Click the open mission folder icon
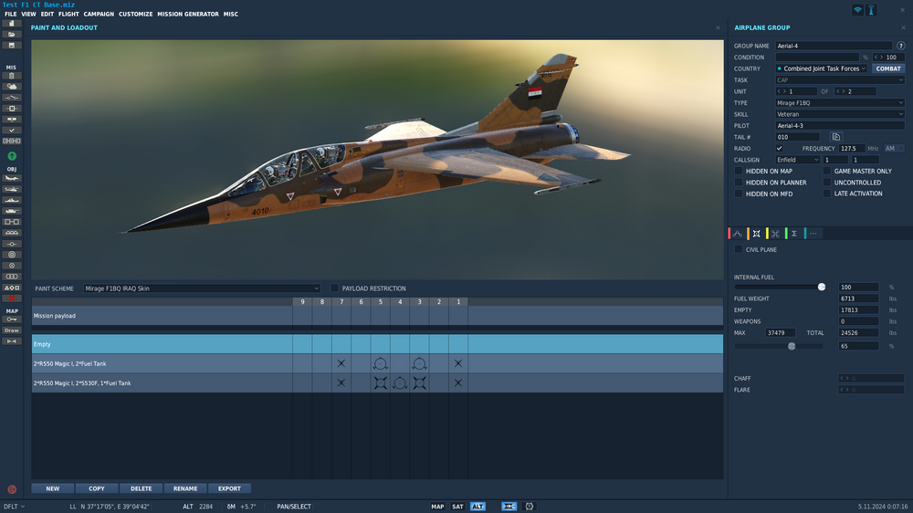Image resolution: width=913 pixels, height=513 pixels. point(12,35)
